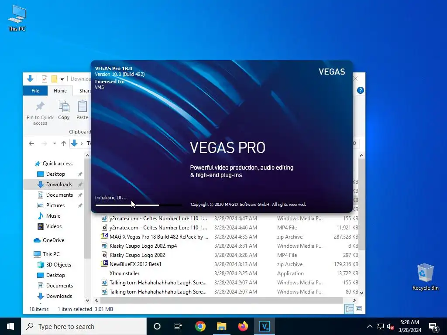
Task: Select Talking tom Laugh 80 KB file
Action: [x=230, y=291]
